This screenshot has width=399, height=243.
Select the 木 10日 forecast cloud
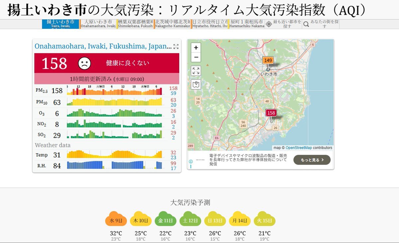(x=141, y=219)
